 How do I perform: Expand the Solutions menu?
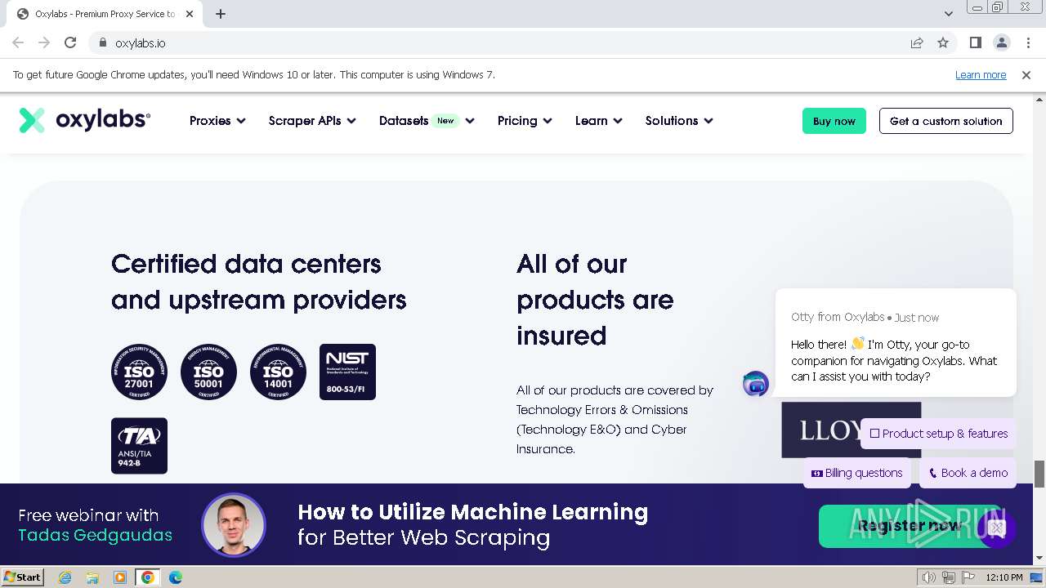click(x=679, y=121)
